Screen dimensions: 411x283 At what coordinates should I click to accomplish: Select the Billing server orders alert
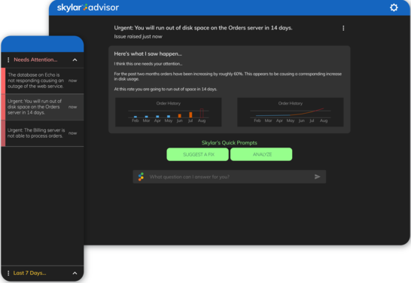[x=42, y=133]
